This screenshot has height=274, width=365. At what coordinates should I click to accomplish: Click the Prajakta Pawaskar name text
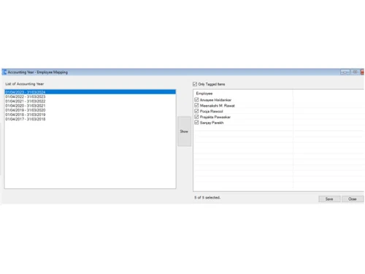point(215,117)
